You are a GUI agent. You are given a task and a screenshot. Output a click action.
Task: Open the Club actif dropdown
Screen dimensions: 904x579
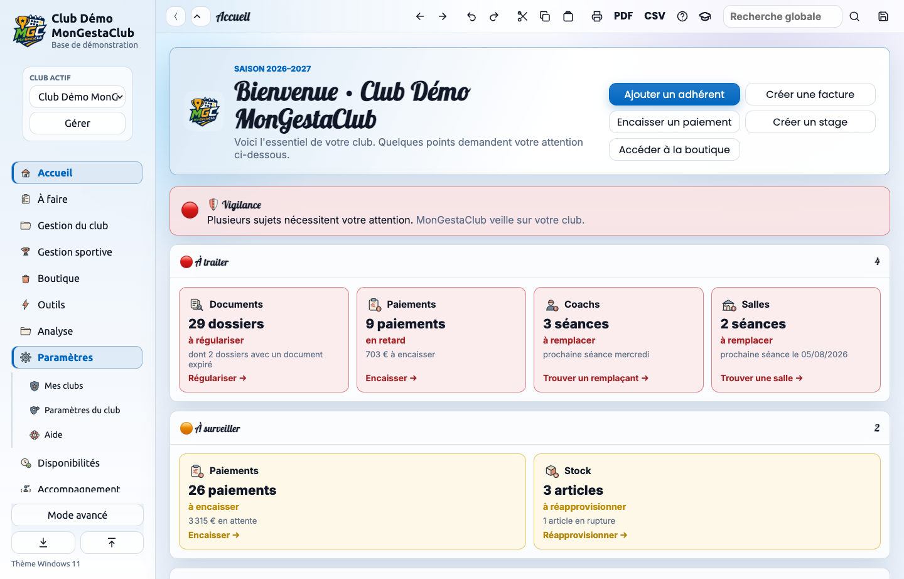click(77, 97)
